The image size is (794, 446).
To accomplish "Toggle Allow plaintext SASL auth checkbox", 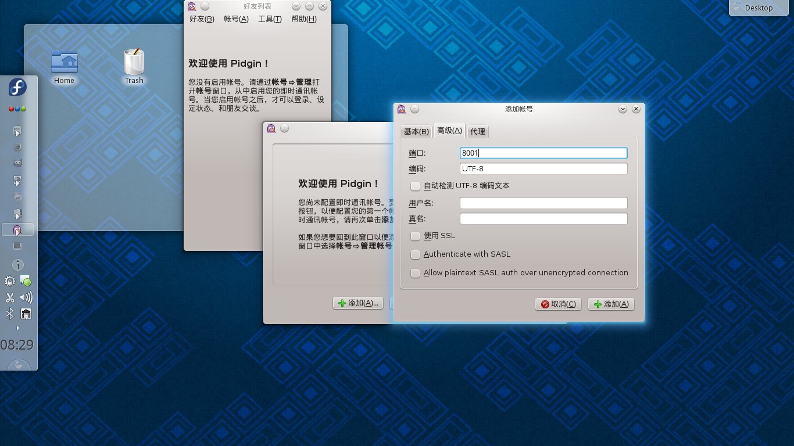I will 415,273.
